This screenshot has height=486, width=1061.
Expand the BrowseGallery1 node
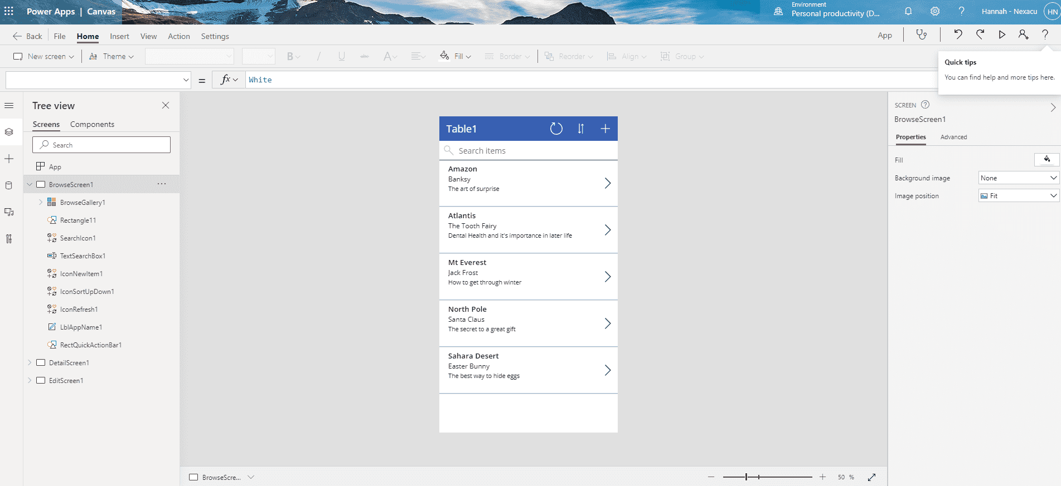click(41, 202)
